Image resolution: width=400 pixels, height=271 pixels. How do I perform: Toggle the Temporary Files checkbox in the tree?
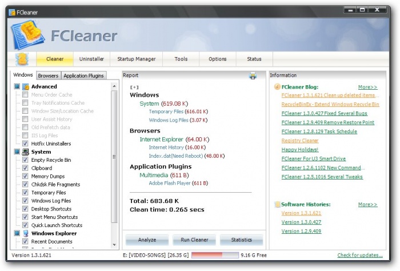[x=25, y=193]
